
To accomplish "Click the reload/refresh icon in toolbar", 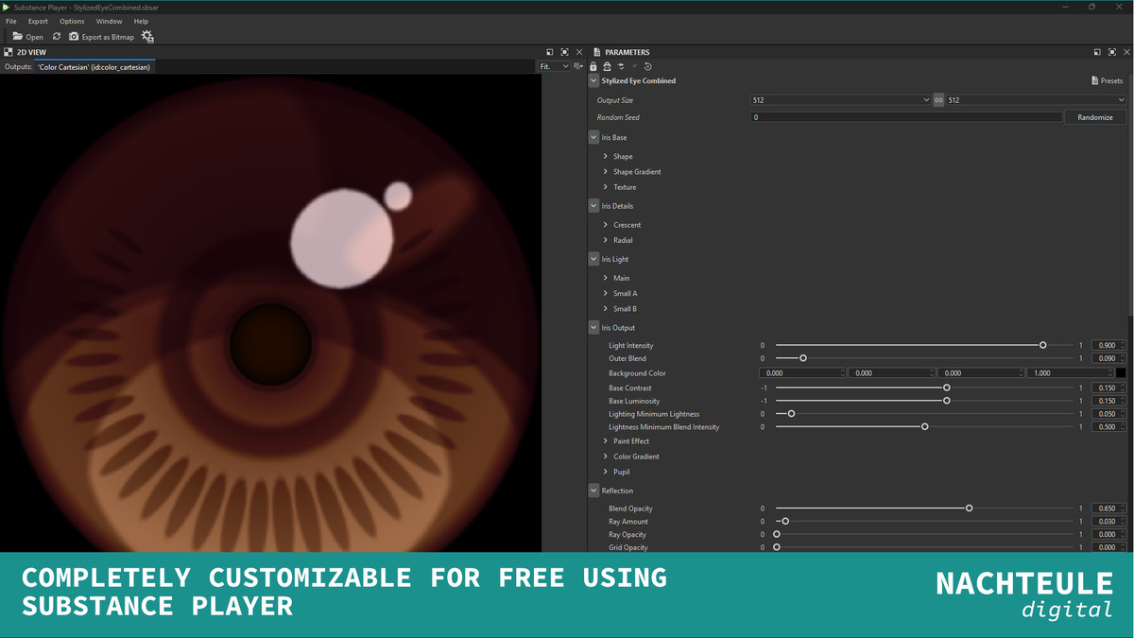I will (57, 37).
